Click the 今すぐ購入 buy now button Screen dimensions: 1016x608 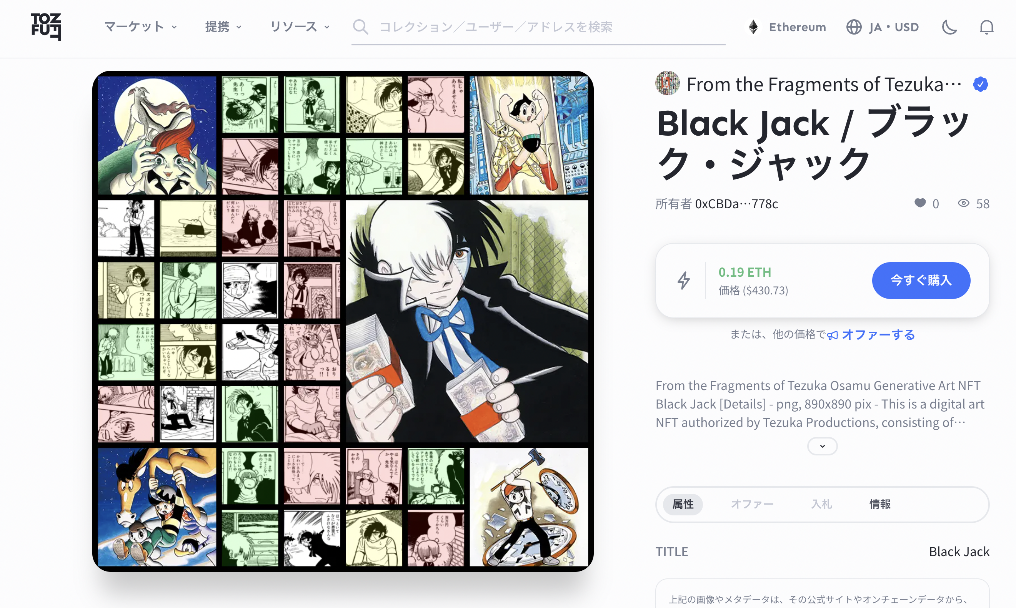(921, 281)
